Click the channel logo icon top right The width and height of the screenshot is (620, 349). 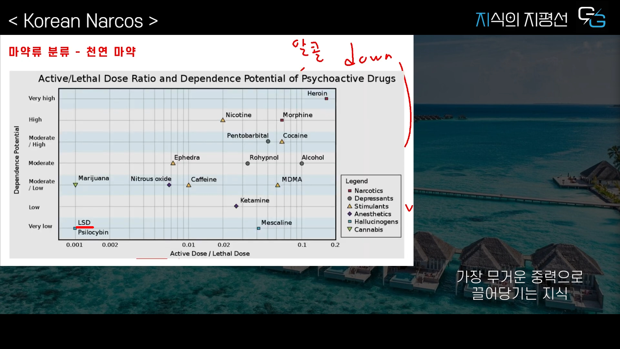pos(592,17)
